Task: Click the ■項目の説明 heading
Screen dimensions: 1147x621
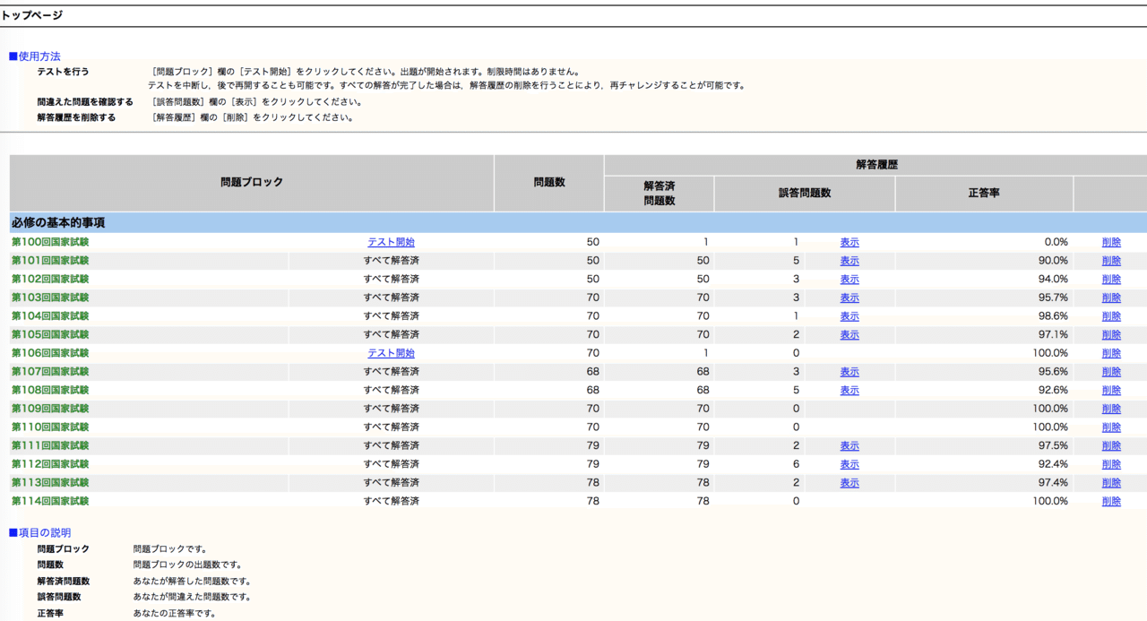Action: tap(39, 532)
